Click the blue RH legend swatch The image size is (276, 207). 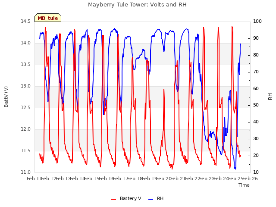pos(151,199)
